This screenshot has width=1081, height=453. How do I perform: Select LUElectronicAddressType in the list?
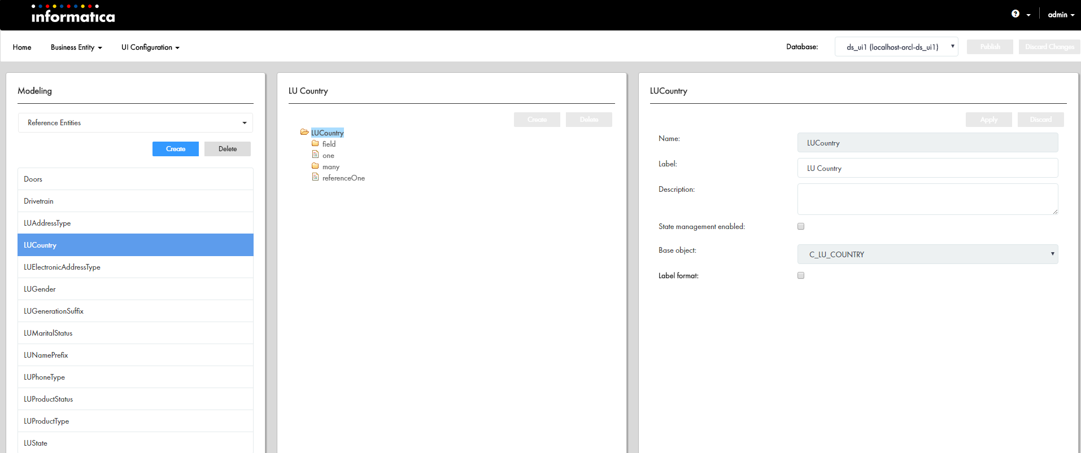tap(136, 267)
